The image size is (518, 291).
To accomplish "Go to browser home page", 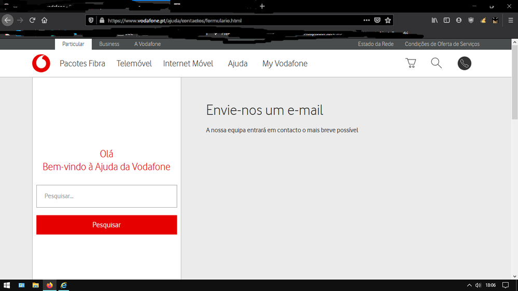I will click(x=45, y=20).
